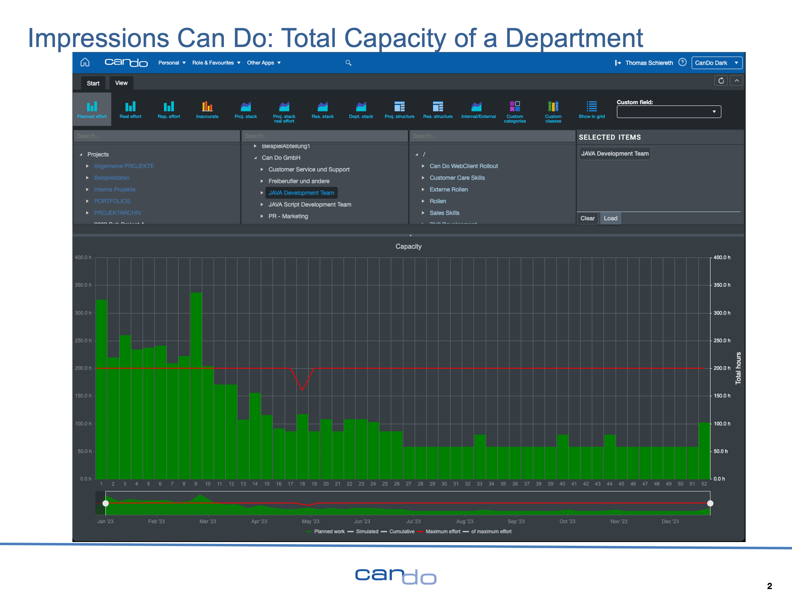
Task: Select the Planned effort chart
Action: coord(92,110)
